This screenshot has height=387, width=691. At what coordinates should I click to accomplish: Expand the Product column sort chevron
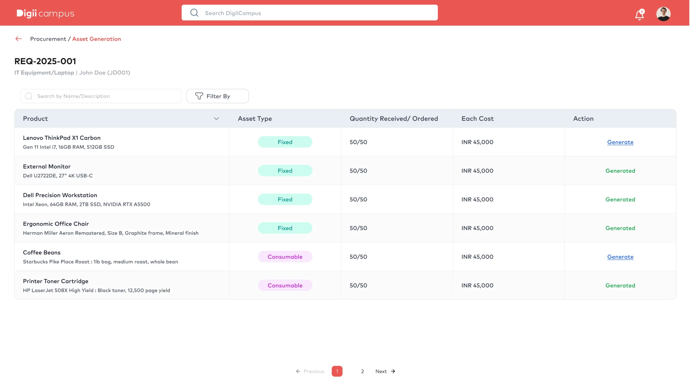pyautogui.click(x=217, y=119)
